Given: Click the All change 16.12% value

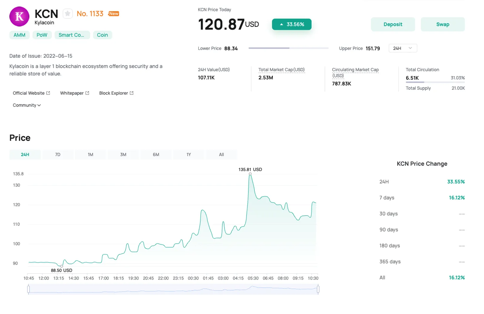Looking at the screenshot, I should (457, 278).
